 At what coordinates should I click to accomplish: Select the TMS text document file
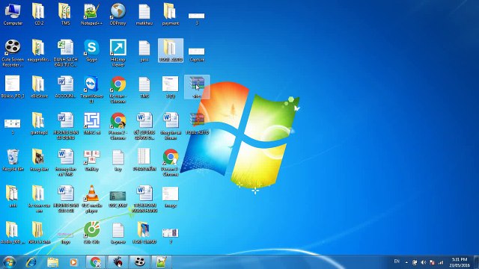coord(144,87)
